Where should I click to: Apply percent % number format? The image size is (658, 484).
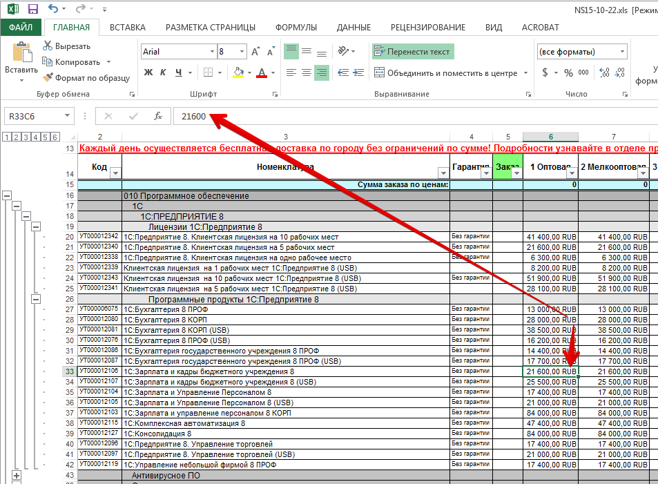point(569,72)
